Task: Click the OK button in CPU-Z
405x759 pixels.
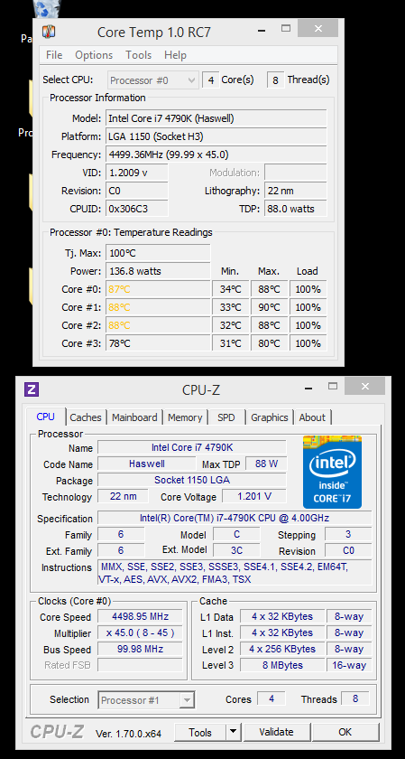Action: tap(345, 732)
